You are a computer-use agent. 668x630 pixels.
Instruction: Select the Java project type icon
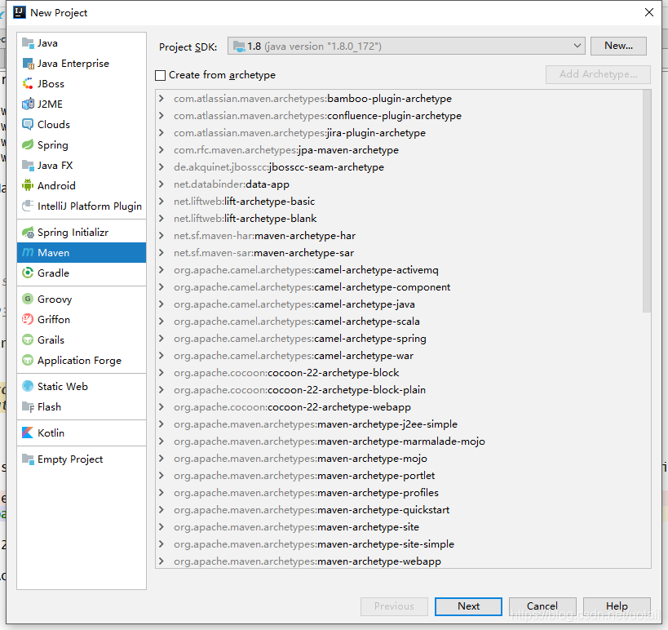pyautogui.click(x=28, y=43)
